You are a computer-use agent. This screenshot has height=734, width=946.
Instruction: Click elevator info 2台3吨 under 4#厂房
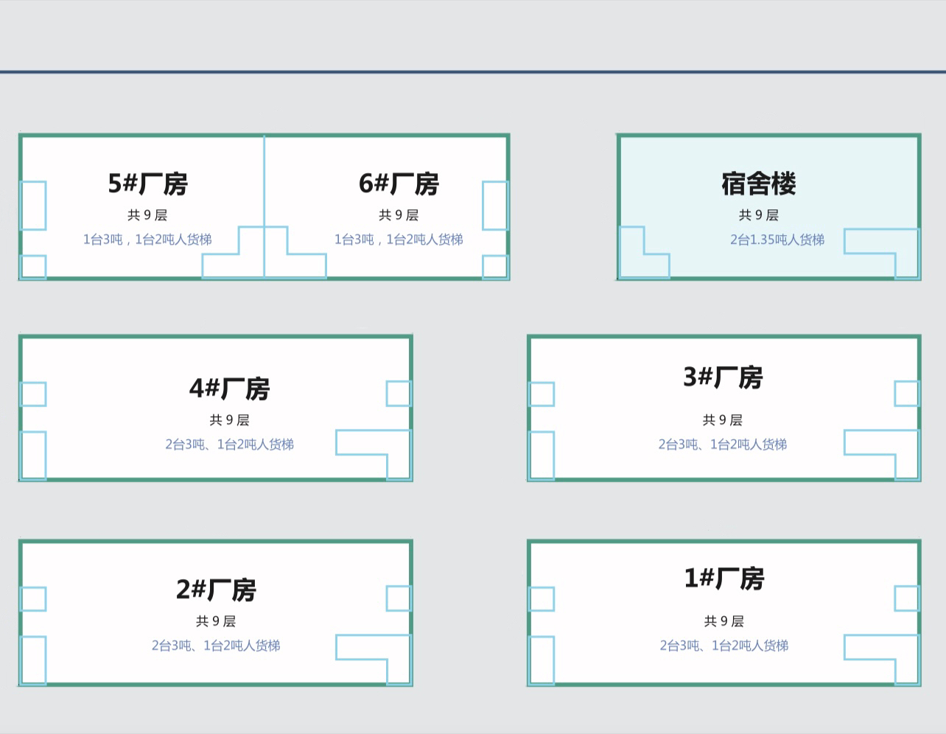pyautogui.click(x=229, y=444)
